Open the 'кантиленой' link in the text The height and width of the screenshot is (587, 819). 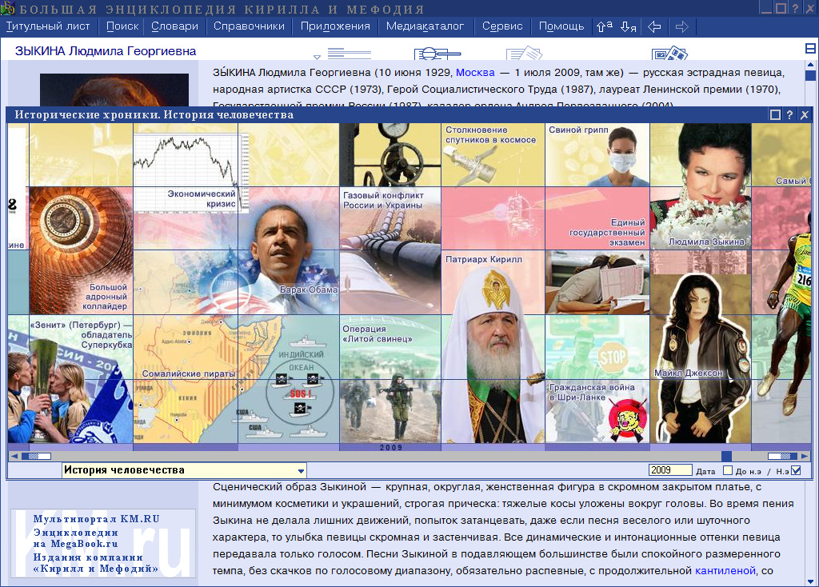[x=725, y=570]
